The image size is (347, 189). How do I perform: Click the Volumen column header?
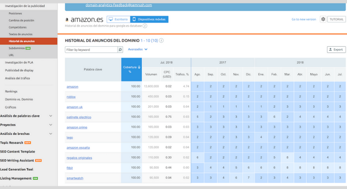pos(151,74)
